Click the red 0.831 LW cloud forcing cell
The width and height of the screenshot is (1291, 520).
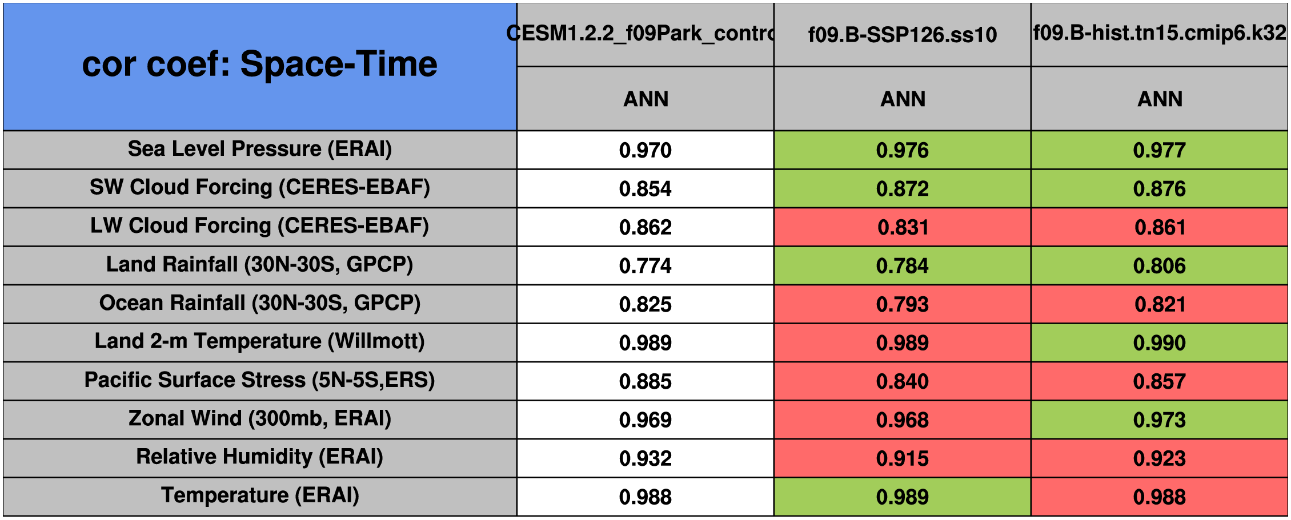coord(902,227)
